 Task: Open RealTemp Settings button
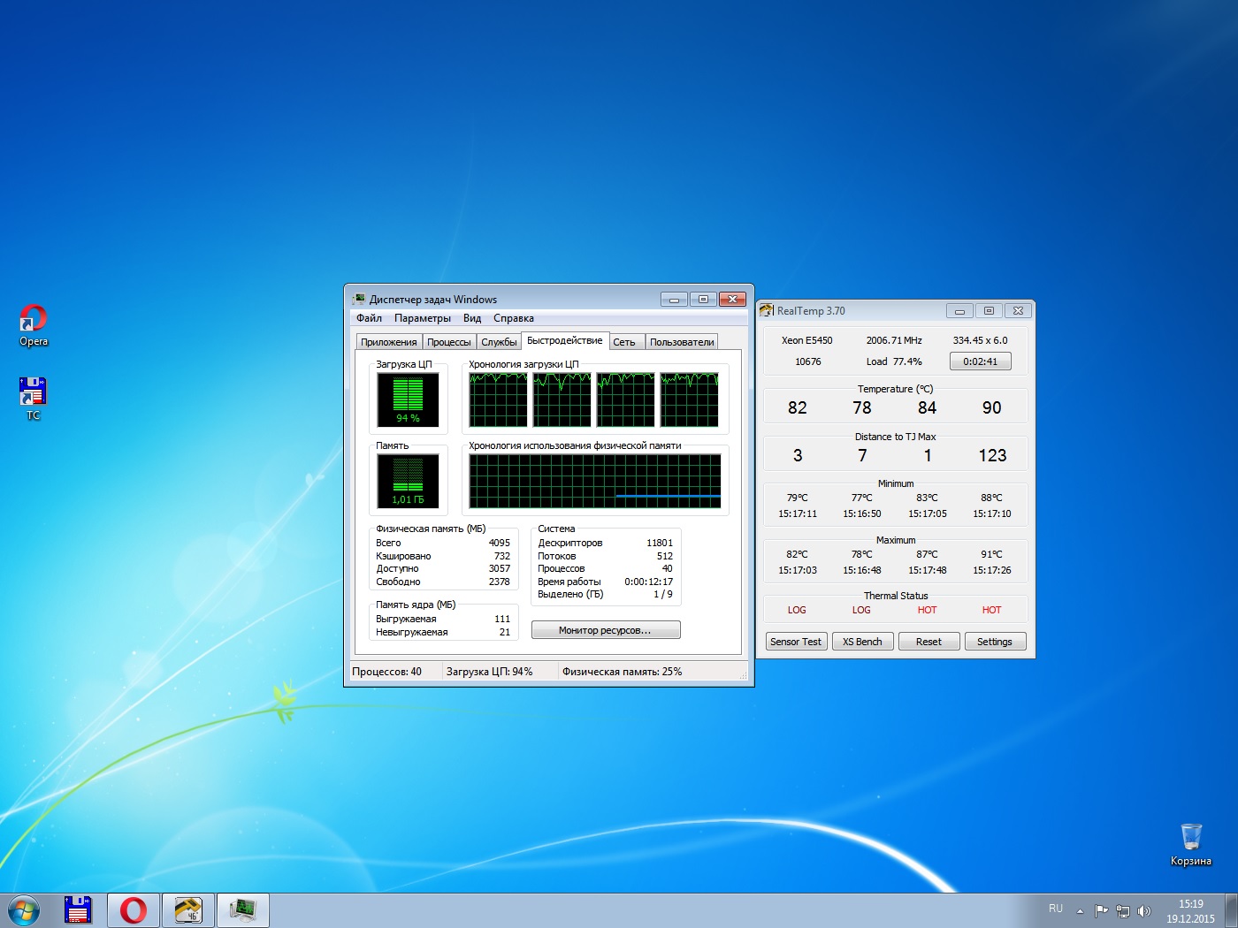(995, 642)
